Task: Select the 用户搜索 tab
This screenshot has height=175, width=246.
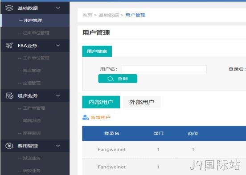Action: (97, 51)
